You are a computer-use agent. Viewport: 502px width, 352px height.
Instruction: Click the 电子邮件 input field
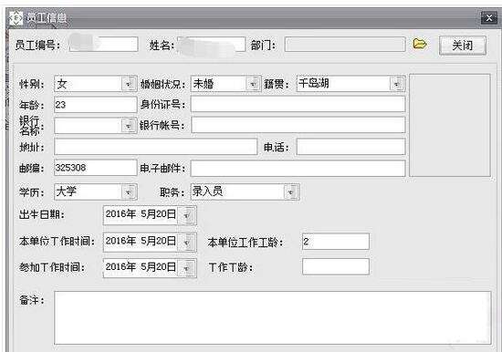click(x=298, y=169)
